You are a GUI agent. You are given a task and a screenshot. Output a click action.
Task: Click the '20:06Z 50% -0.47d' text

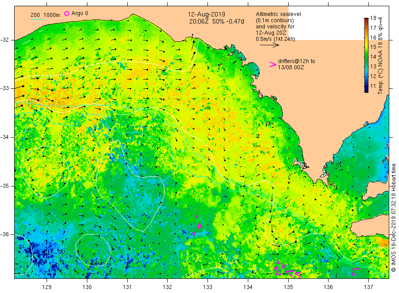(216, 21)
